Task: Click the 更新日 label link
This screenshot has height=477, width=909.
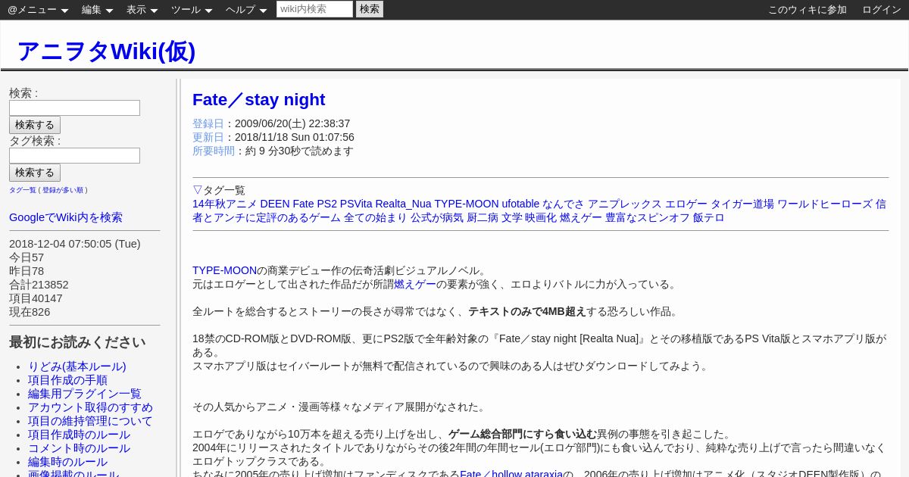Action: click(208, 137)
